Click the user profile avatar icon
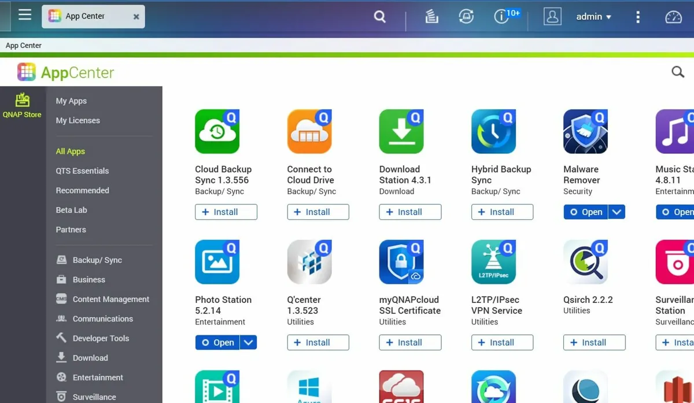This screenshot has height=403, width=694. (552, 16)
